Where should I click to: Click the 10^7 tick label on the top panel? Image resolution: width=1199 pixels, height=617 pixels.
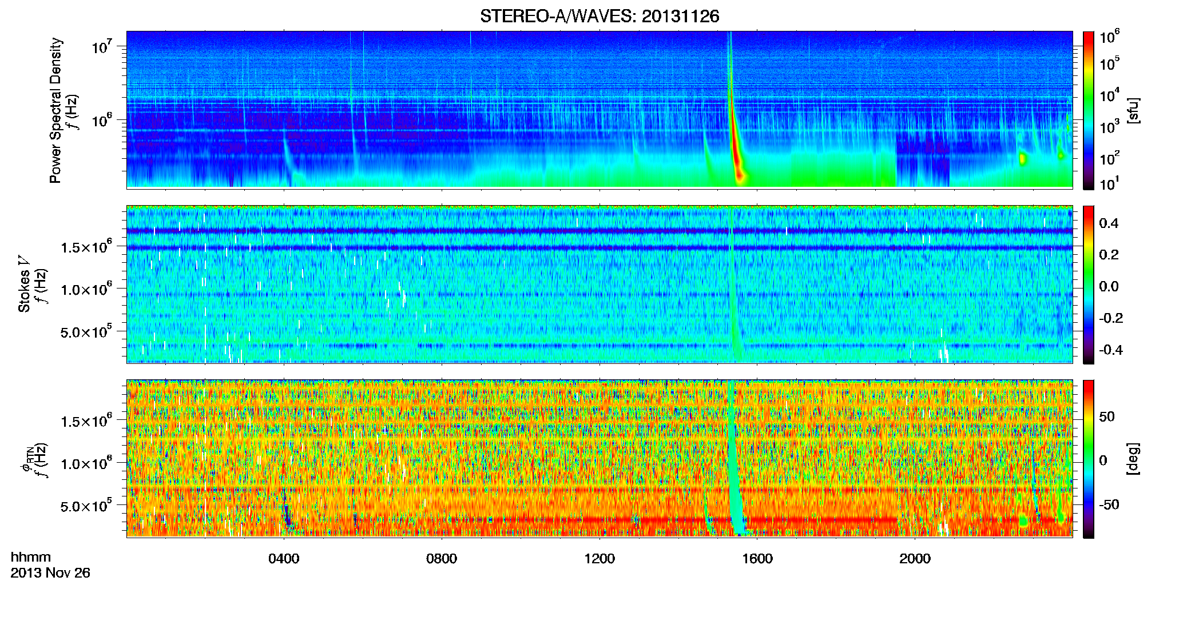pyautogui.click(x=101, y=46)
